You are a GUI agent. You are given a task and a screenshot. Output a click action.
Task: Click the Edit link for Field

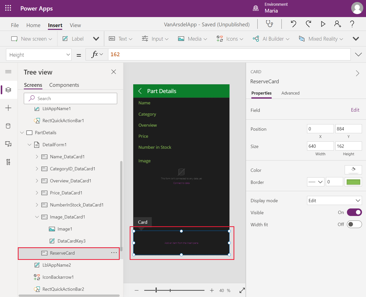[x=355, y=110]
